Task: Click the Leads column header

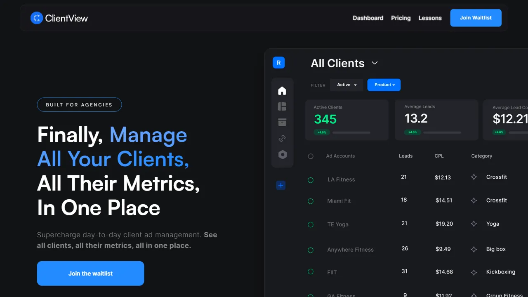Action: [405, 156]
